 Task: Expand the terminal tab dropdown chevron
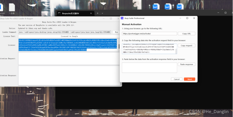(102, 13)
